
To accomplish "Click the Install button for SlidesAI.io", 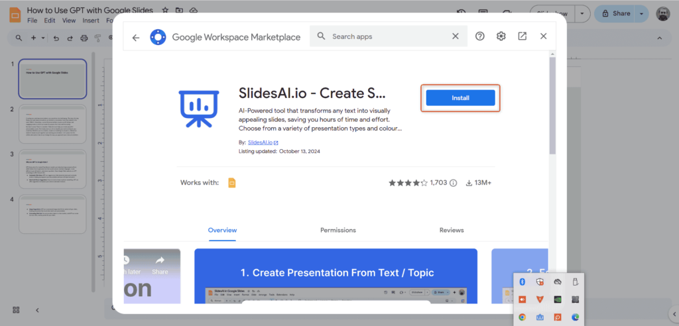I will tap(460, 98).
